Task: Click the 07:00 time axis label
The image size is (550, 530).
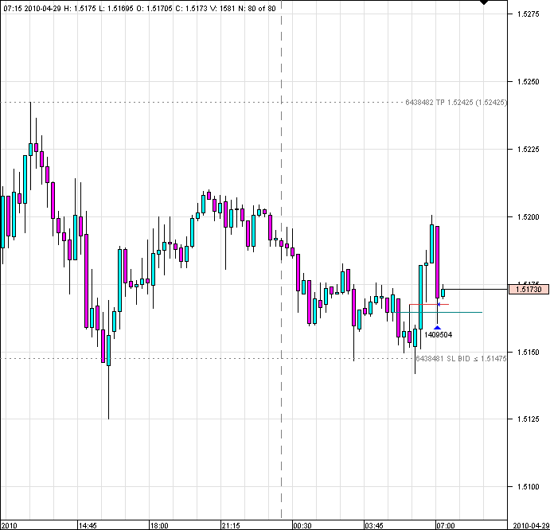Action: [x=446, y=525]
